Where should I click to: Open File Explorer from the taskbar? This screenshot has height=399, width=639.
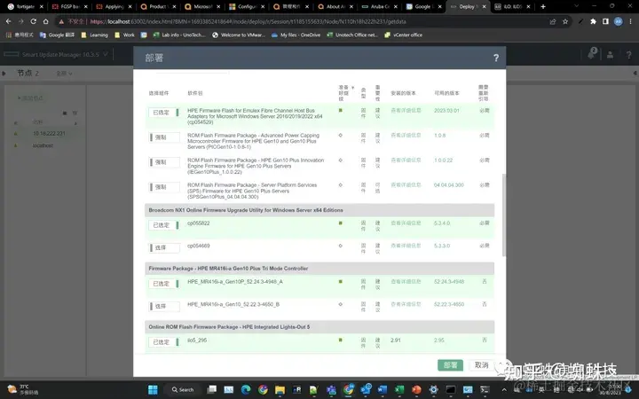280,389
